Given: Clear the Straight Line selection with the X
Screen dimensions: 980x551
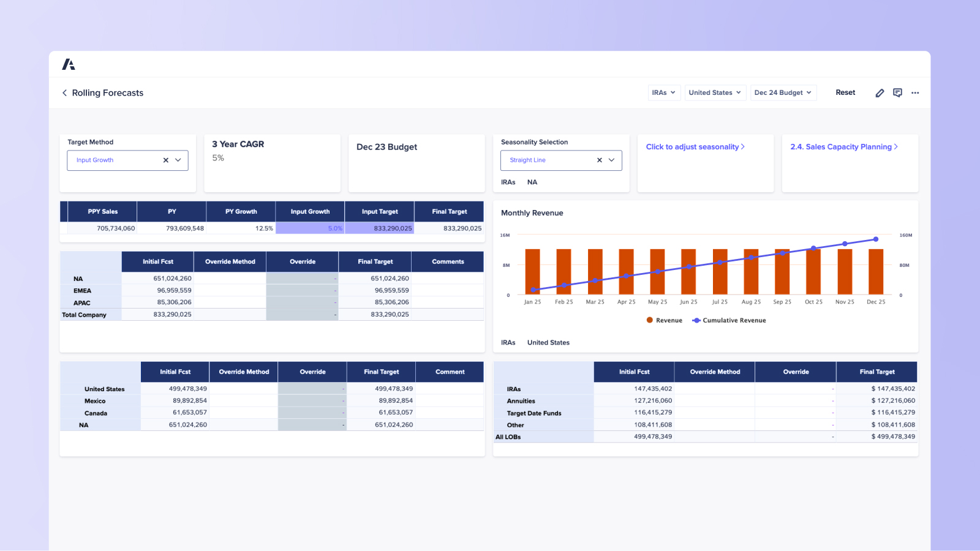Looking at the screenshot, I should tap(599, 160).
